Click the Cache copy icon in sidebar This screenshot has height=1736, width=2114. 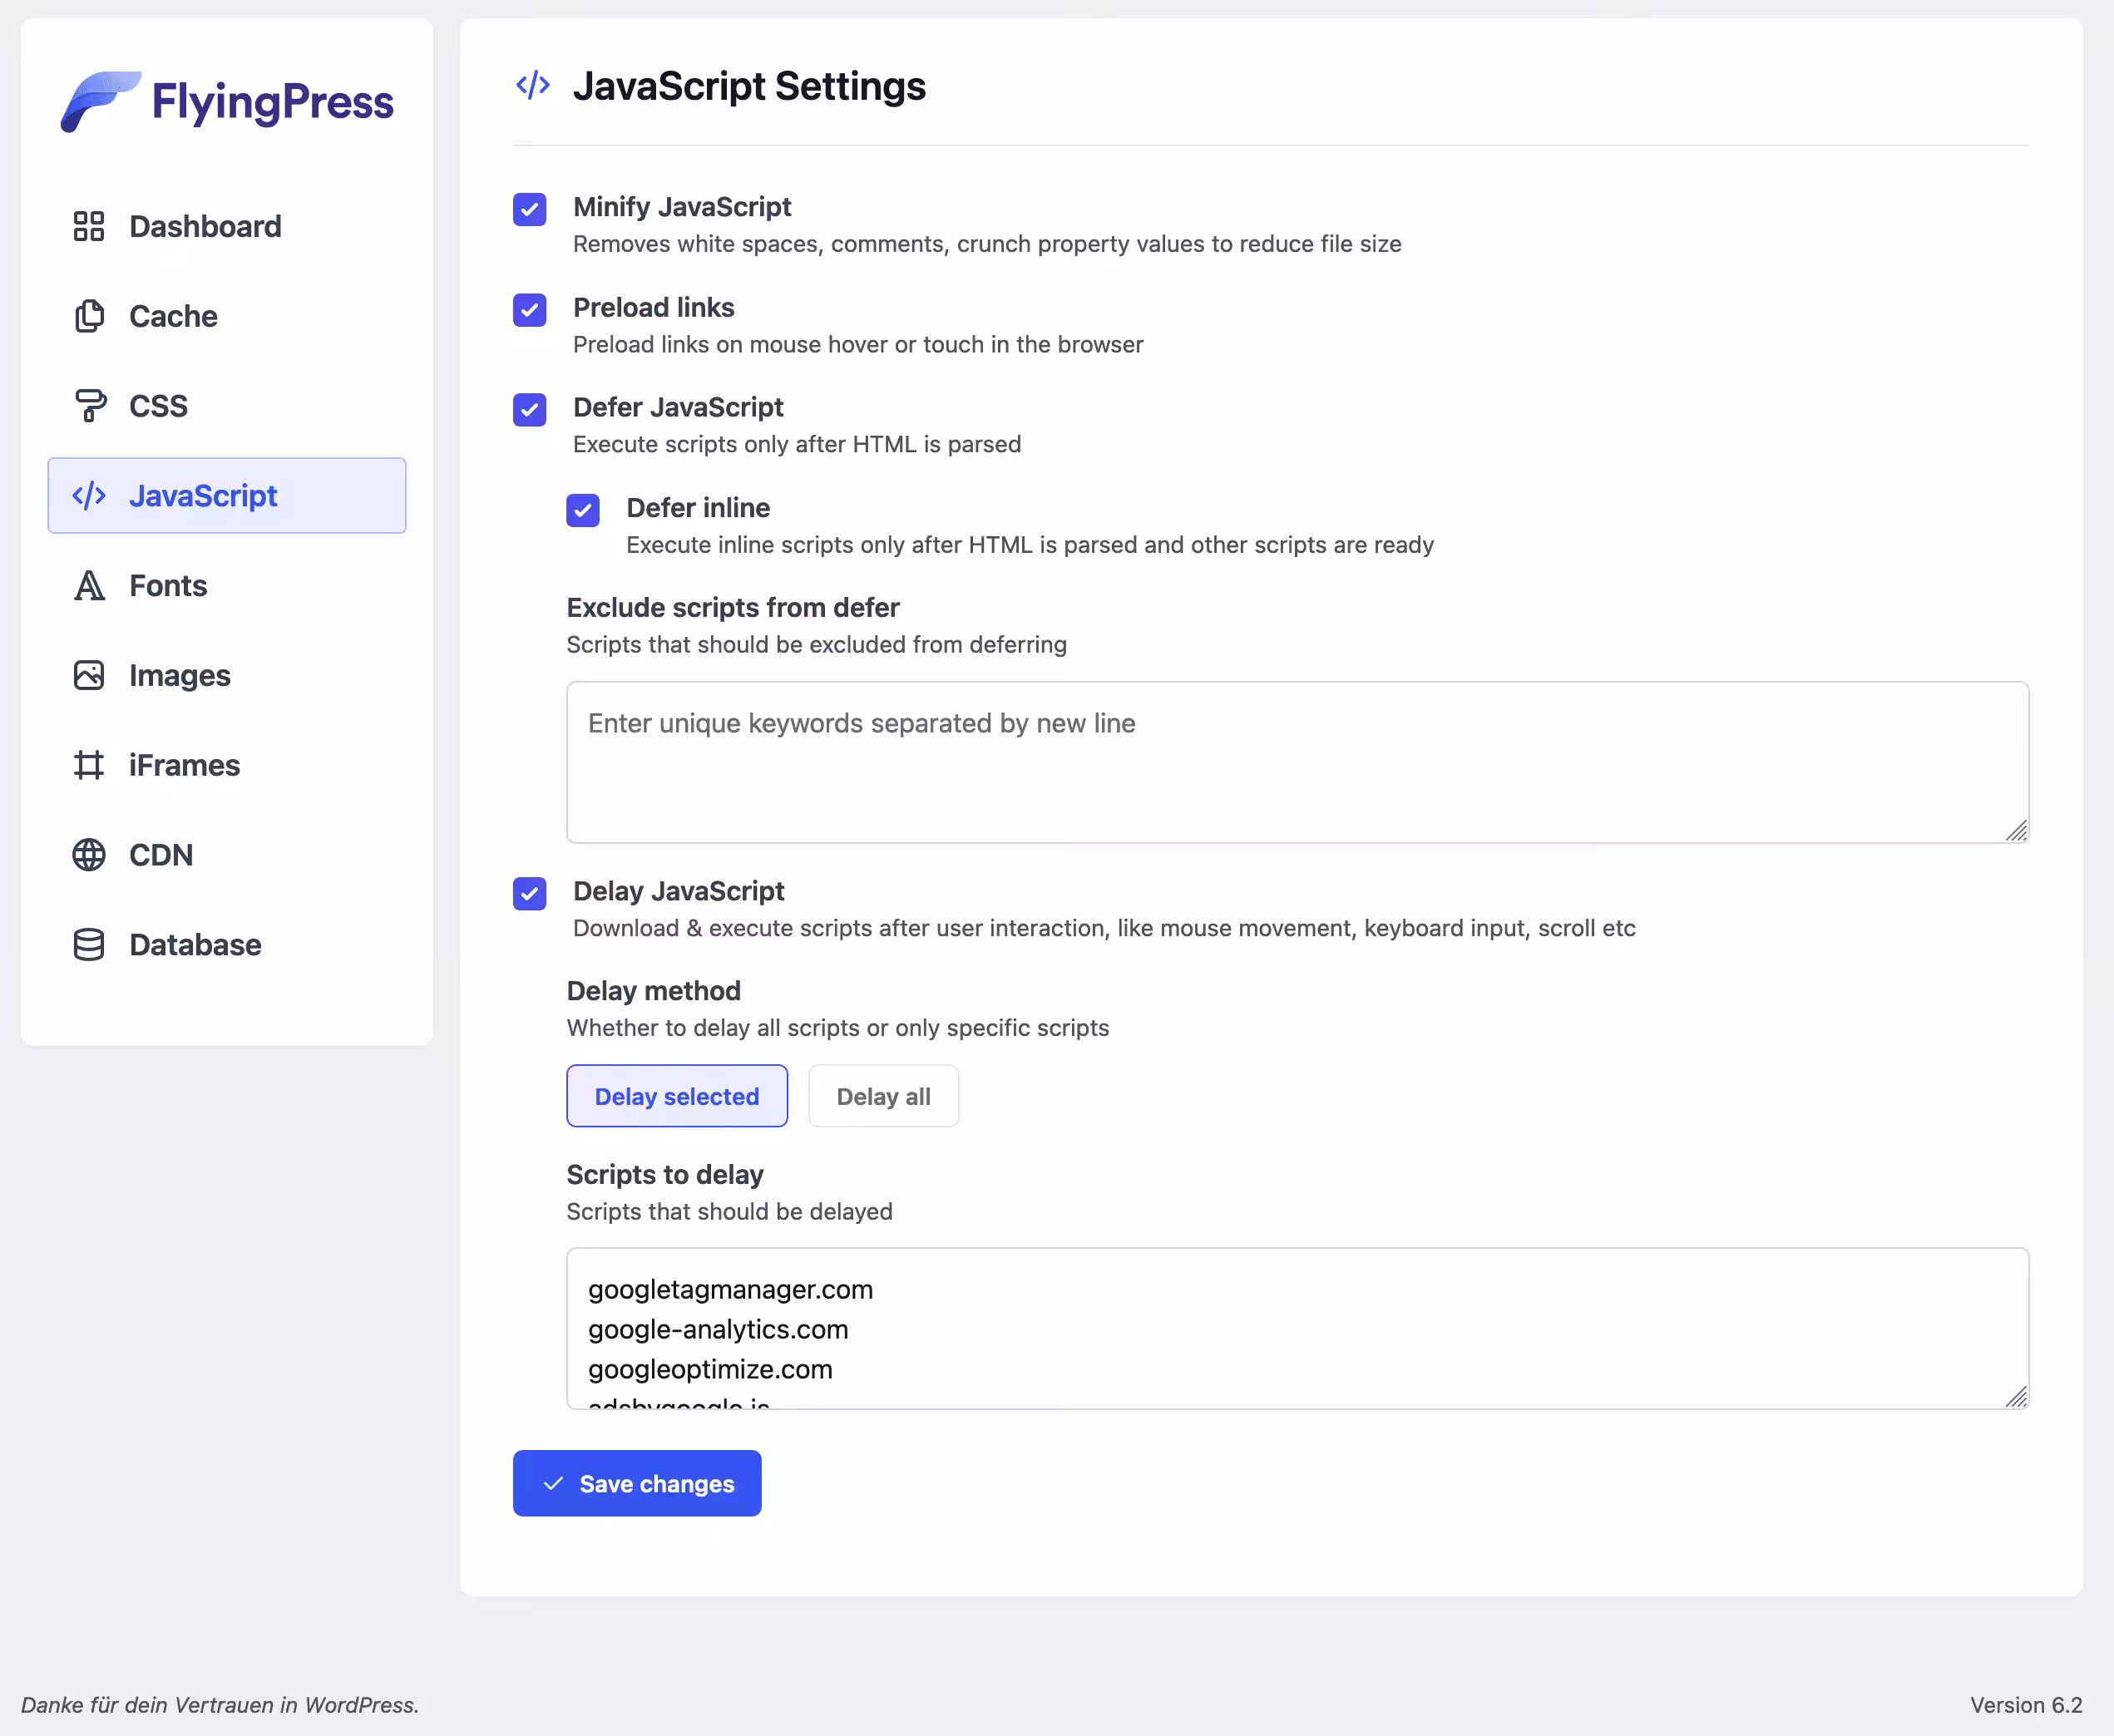(89, 316)
